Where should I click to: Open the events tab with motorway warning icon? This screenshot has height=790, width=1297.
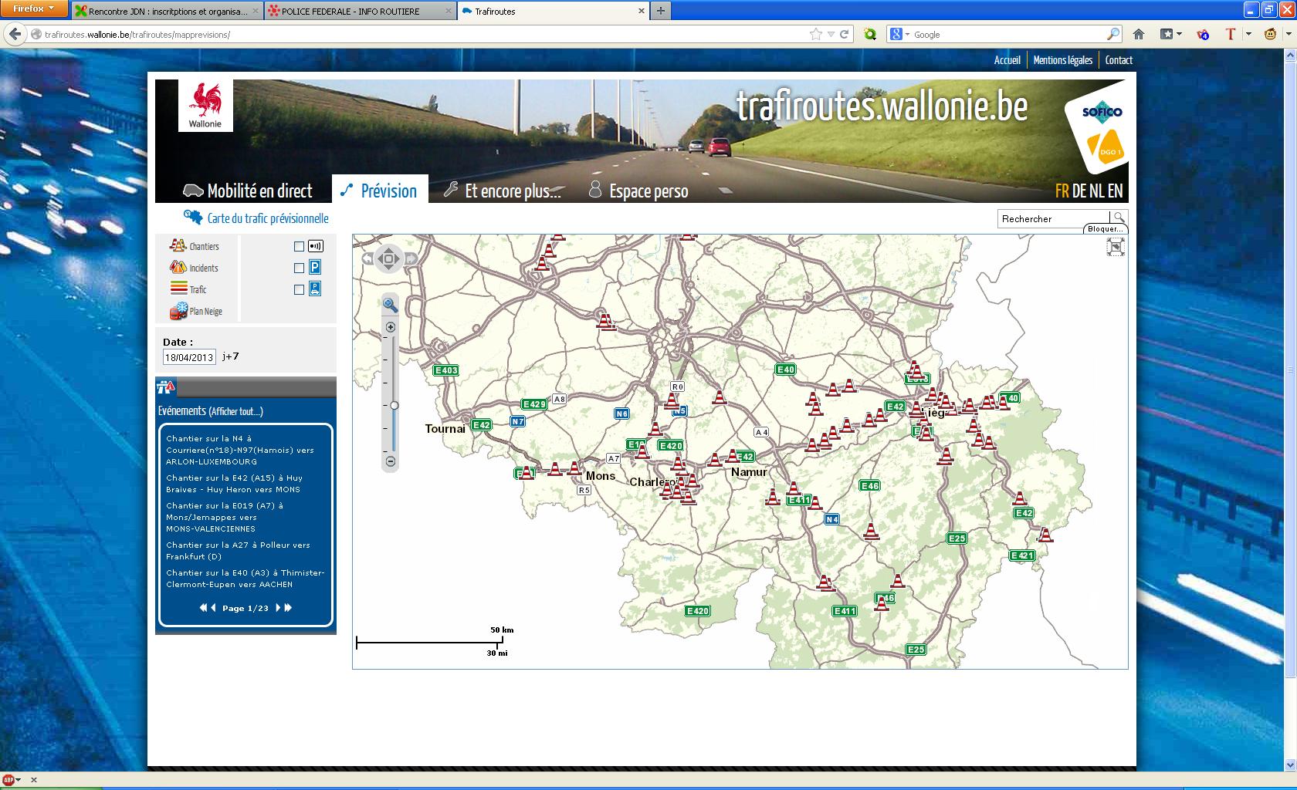pos(166,387)
